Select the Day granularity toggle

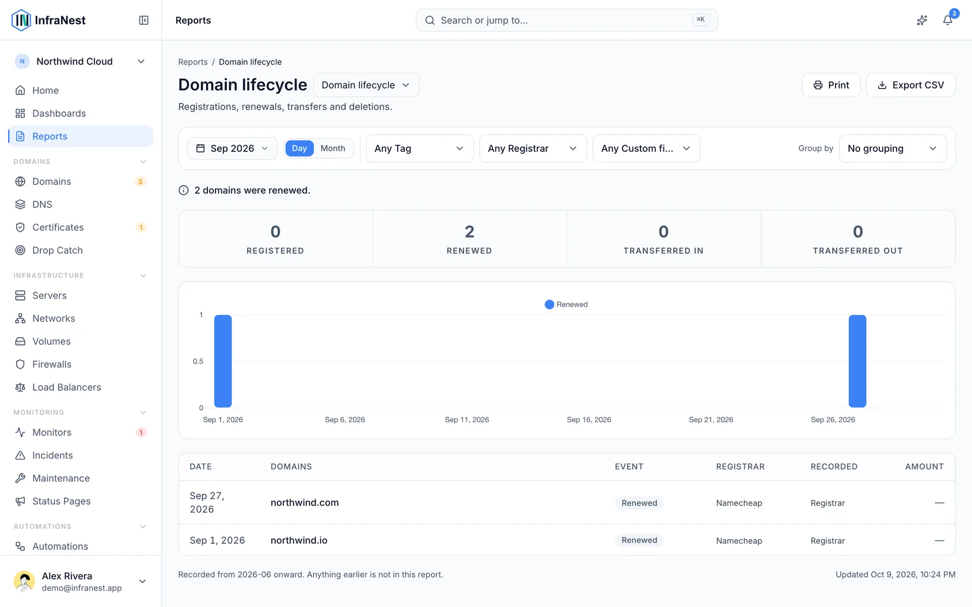tap(299, 148)
